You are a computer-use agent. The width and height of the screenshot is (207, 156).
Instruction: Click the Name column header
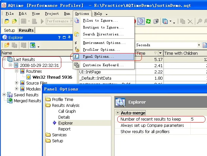37,53
